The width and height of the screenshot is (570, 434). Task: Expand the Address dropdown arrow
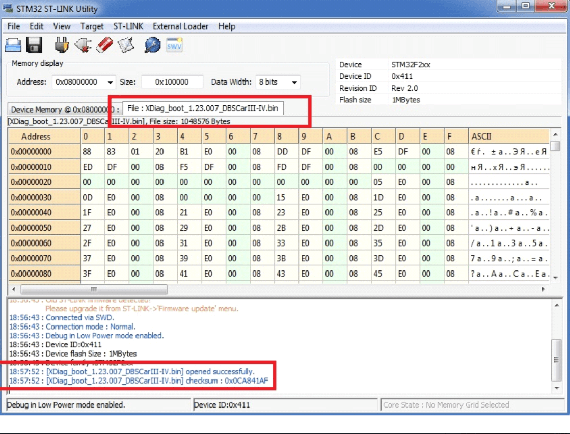coord(110,82)
